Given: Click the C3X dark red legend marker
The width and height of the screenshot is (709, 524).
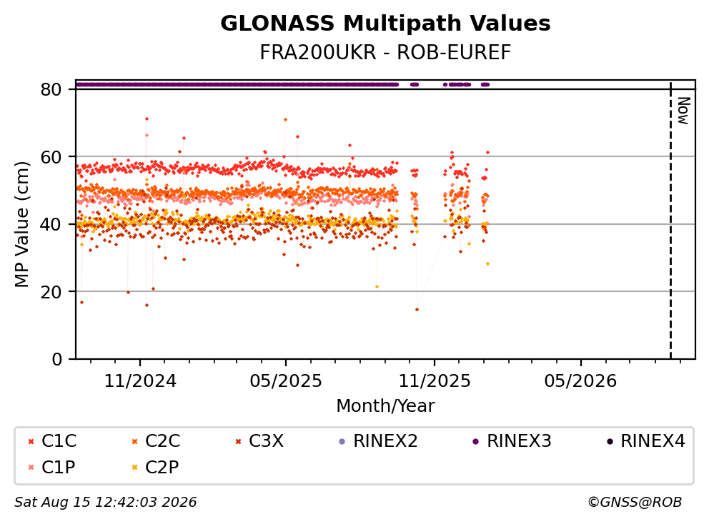Looking at the screenshot, I should point(238,441).
